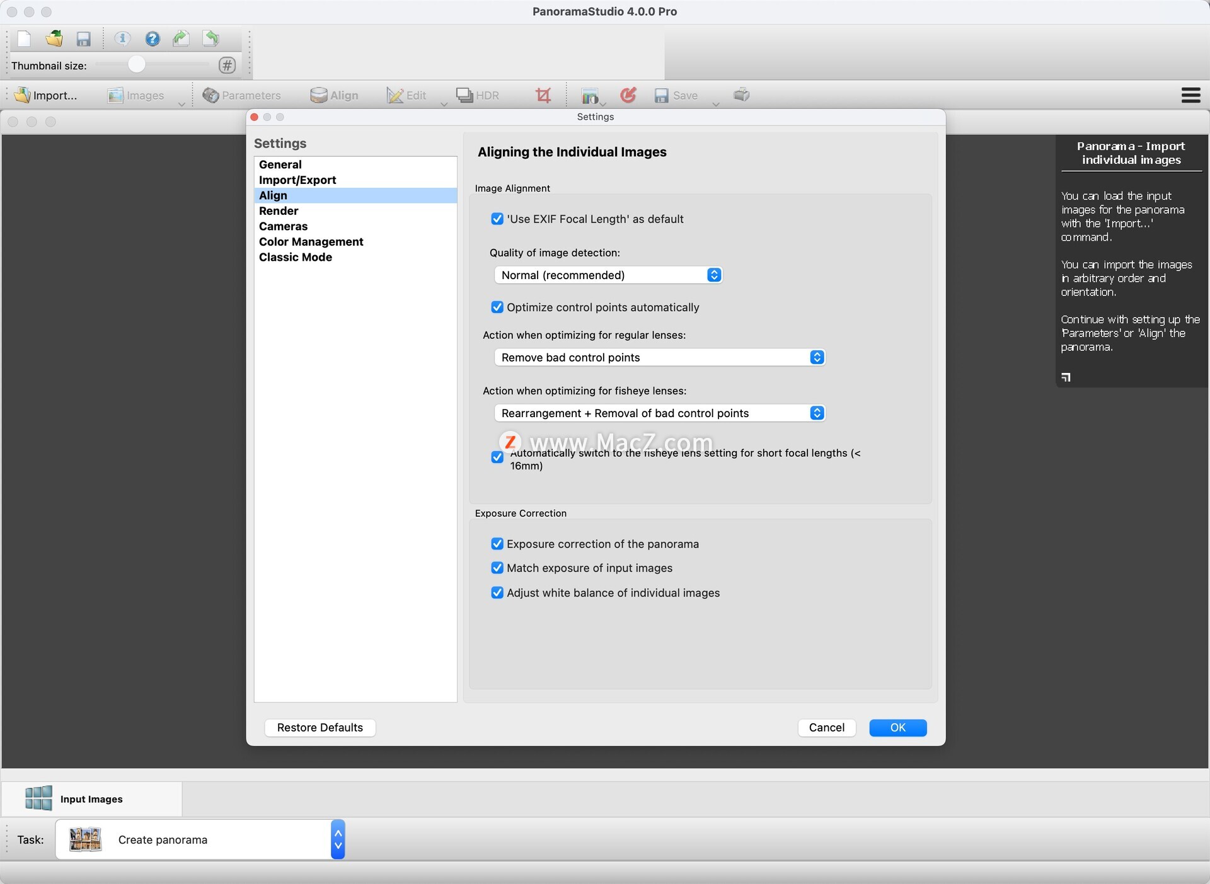This screenshot has width=1210, height=884.
Task: Toggle automatic fisheye lens switch checkbox
Action: coord(497,457)
